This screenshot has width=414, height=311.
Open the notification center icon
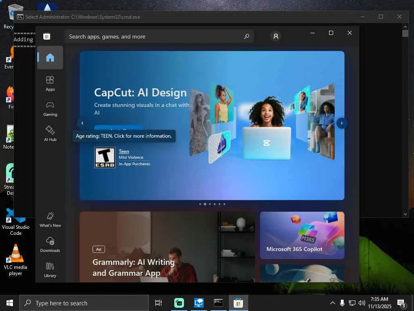[401, 303]
